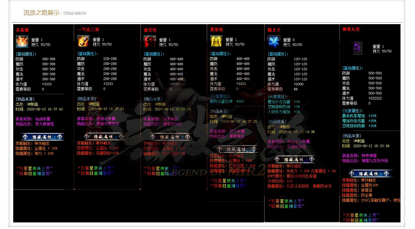Select the 虚空经 item title
Image resolution: width=415 pixels, height=229 pixels.
point(150,30)
